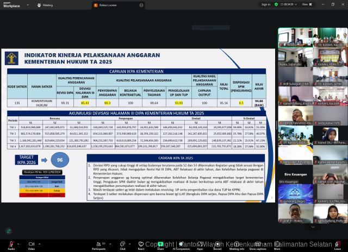Viewport: 348px width, 252px height.
Task: Open the Apps icon in the toolbar
Action: pyautogui.click(x=200, y=244)
